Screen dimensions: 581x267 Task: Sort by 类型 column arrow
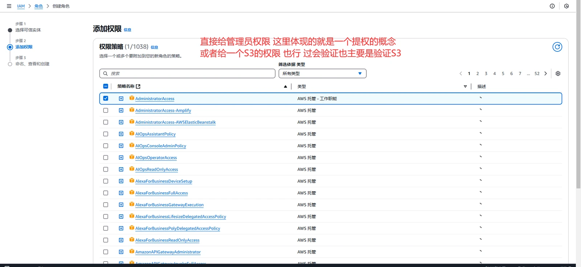pos(465,86)
